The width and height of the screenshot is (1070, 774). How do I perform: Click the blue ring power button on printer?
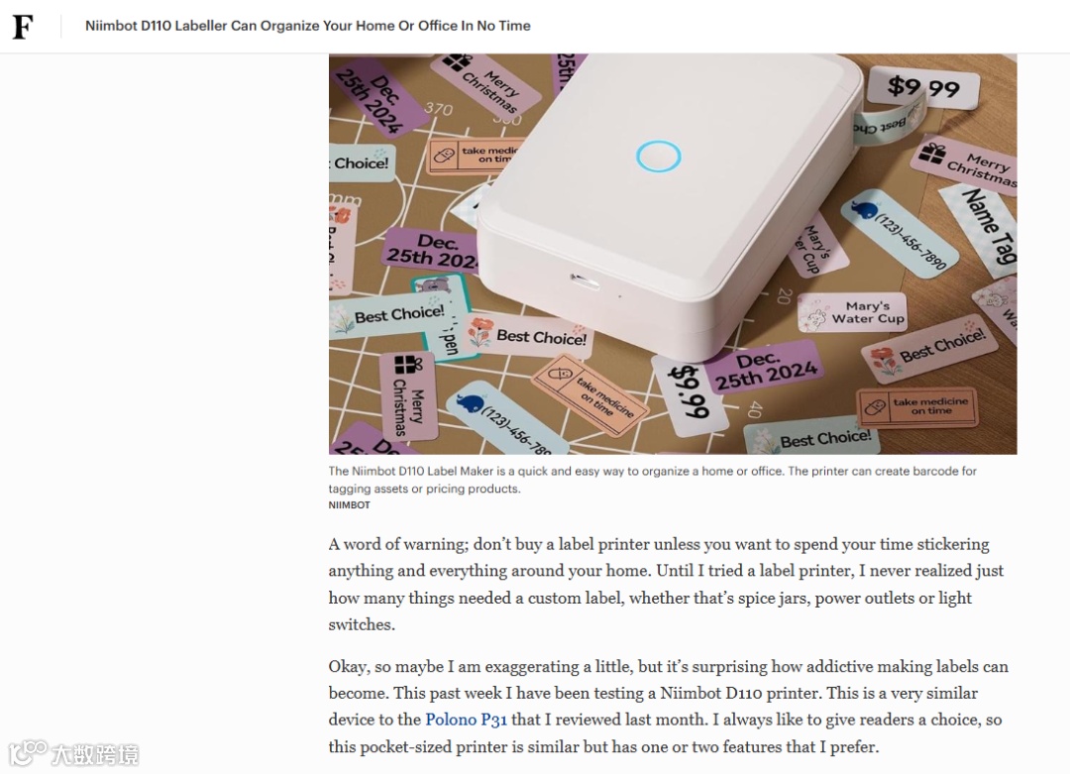point(658,157)
